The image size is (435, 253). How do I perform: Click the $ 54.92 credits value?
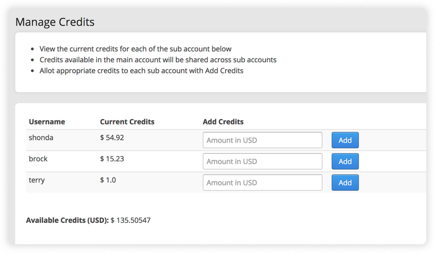(x=112, y=138)
